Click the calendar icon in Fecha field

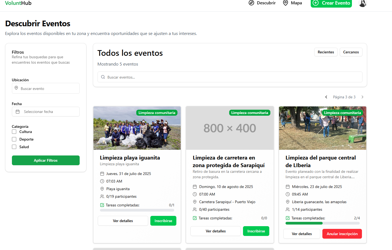coord(18,112)
